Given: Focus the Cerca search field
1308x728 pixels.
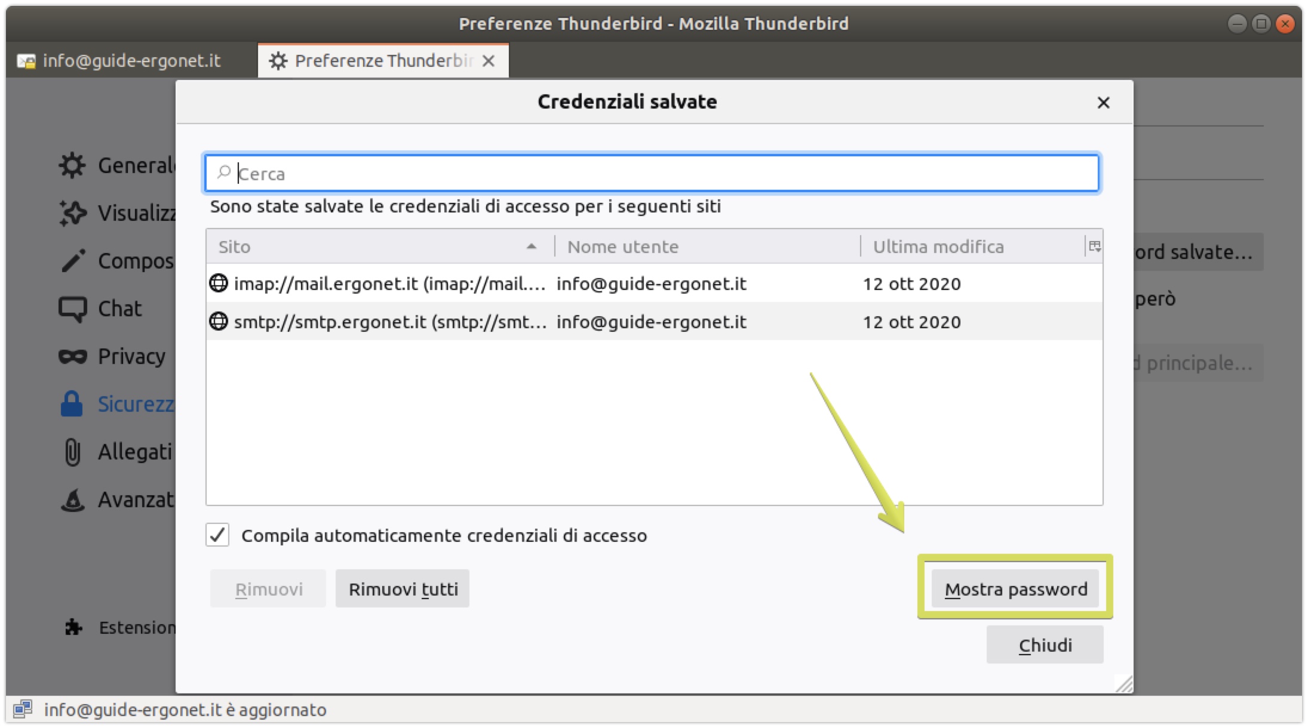Looking at the screenshot, I should click(652, 173).
